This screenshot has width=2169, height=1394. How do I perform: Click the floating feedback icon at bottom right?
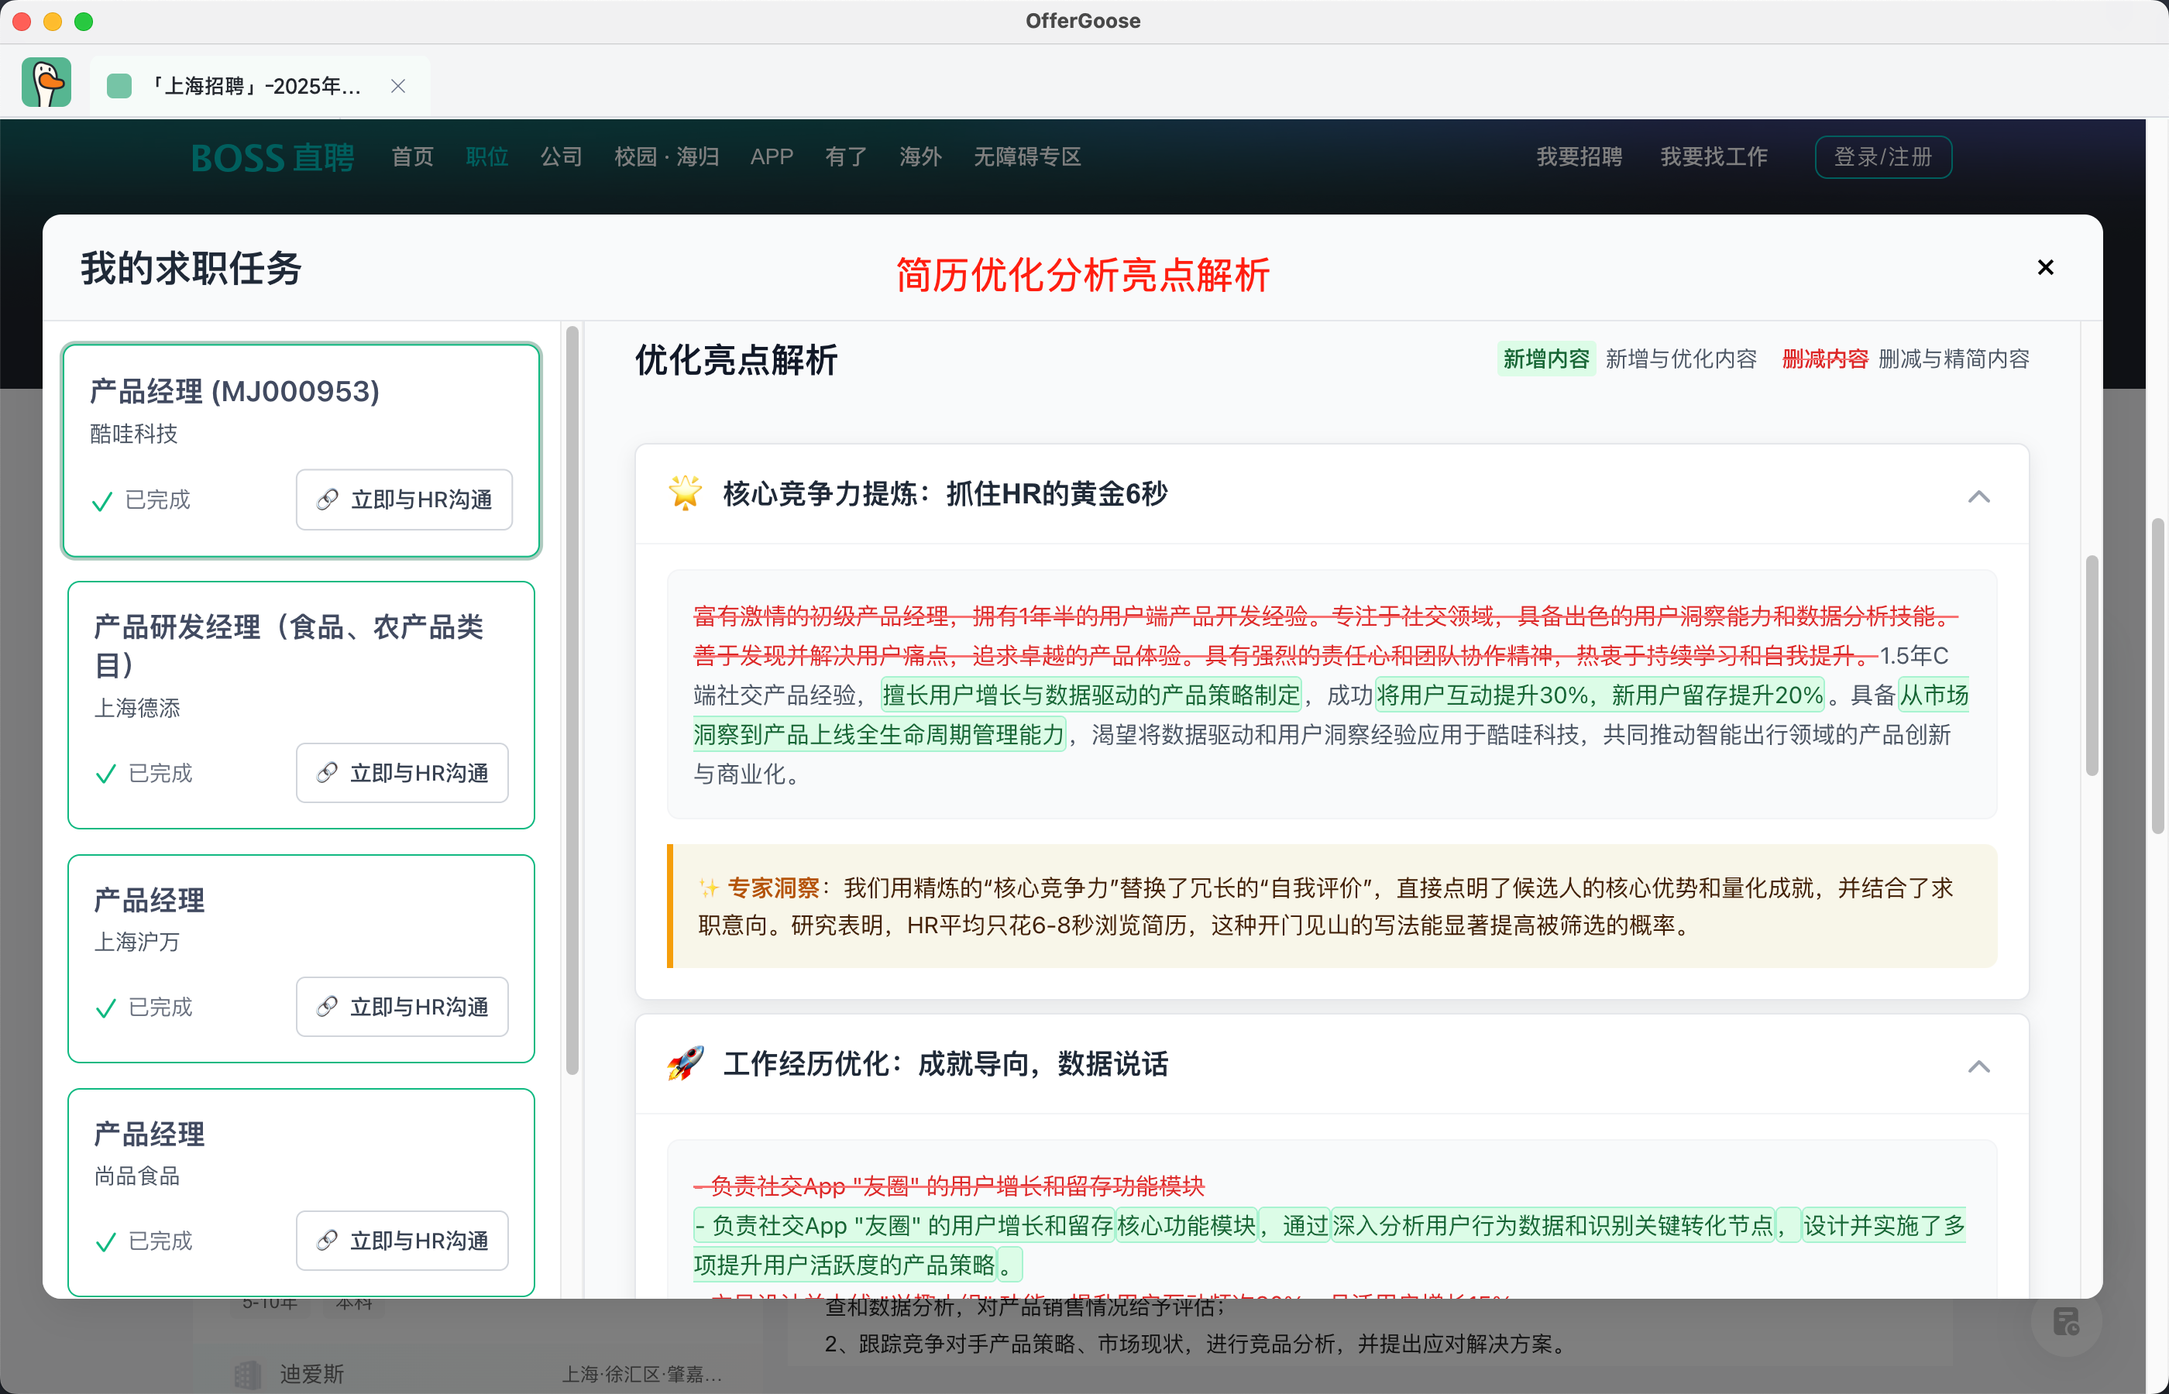tap(2066, 1321)
